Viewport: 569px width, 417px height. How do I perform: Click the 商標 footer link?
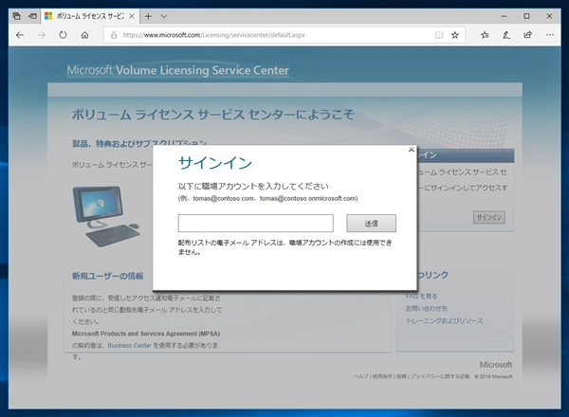(x=402, y=377)
